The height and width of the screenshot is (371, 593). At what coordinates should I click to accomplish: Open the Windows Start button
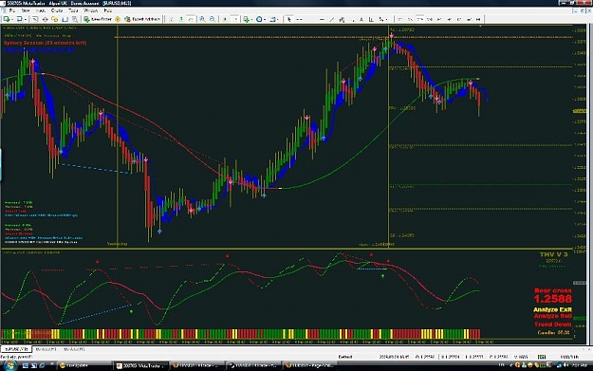pos(9,365)
